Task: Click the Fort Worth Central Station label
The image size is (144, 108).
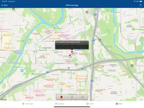Action: [78, 50]
